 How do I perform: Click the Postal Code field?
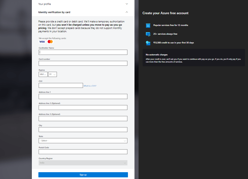83,152
